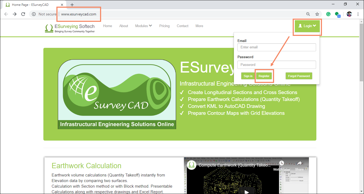Click the Share arrow on the video
364x194 pixels.
(299, 163)
